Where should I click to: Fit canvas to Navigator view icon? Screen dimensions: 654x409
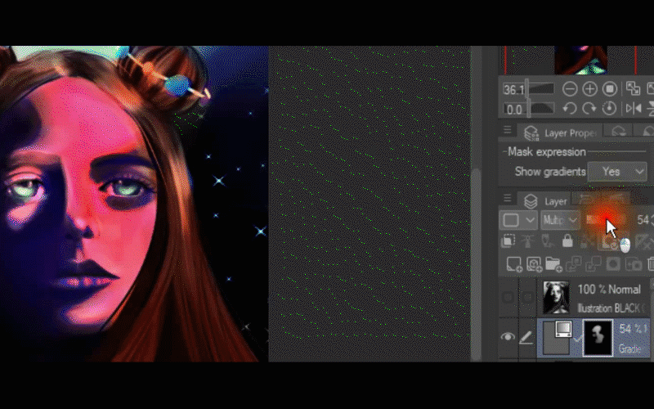coord(633,89)
